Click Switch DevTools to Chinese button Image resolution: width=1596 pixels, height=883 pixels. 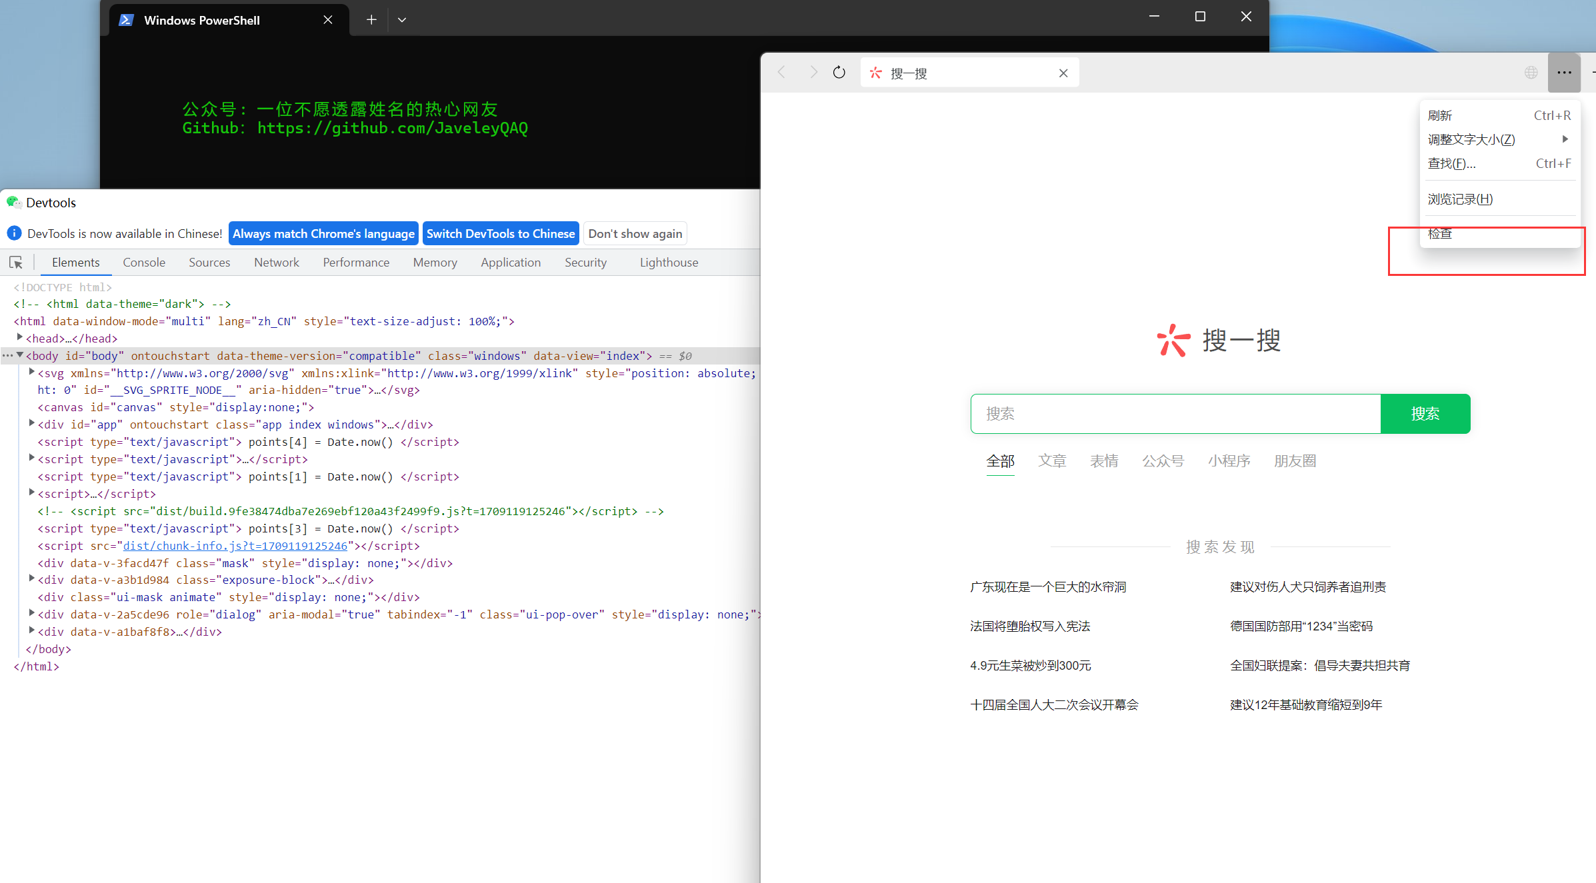tap(501, 234)
